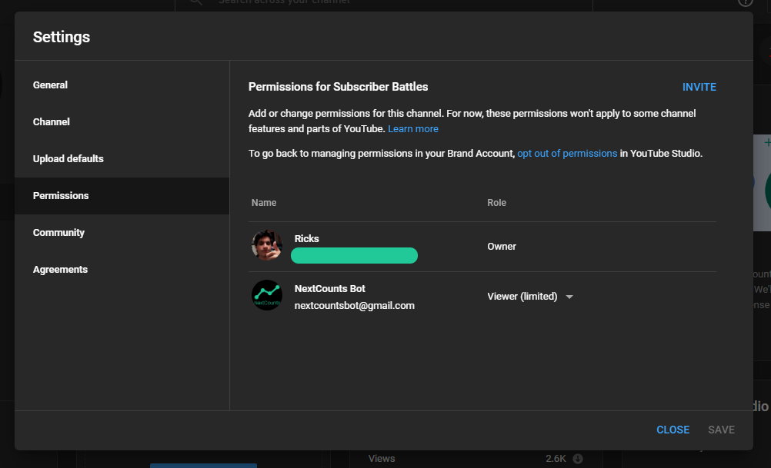Close the Settings dialog
This screenshot has width=771, height=468.
(673, 430)
